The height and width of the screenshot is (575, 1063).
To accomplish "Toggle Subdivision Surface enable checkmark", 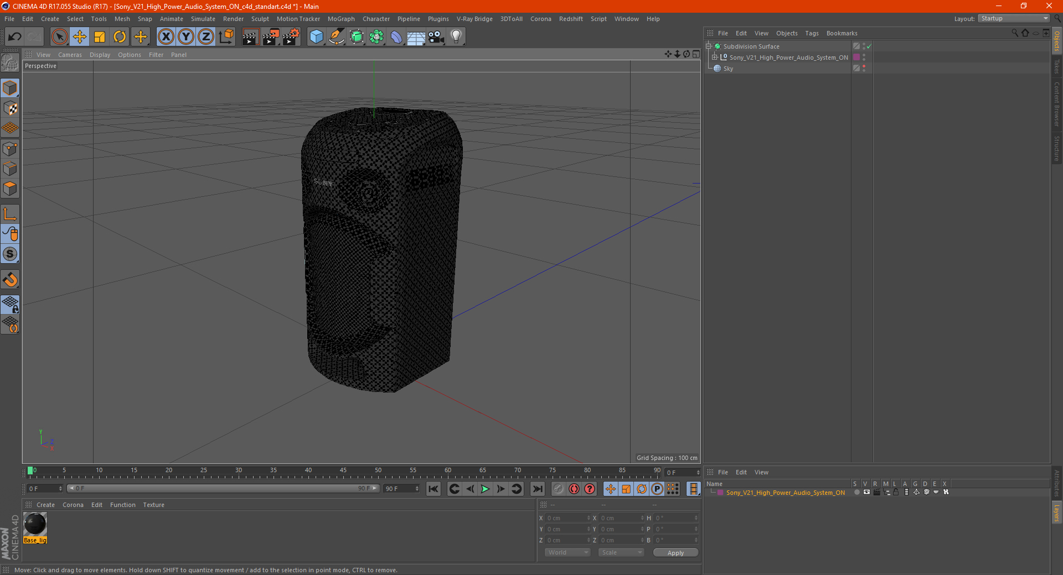I will pos(869,46).
